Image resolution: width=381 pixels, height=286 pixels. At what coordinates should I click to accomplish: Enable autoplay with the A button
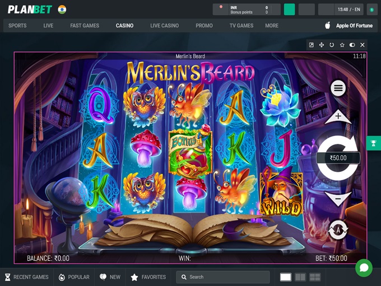click(338, 229)
